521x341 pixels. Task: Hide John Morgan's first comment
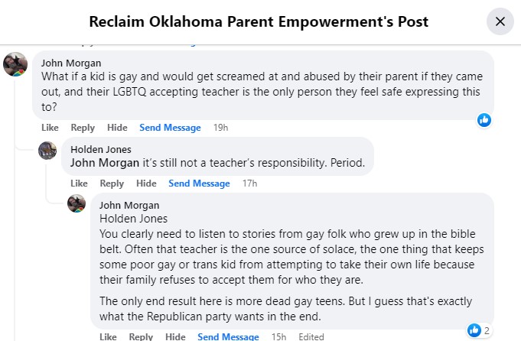point(117,128)
